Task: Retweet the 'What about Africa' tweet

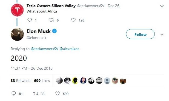Action: (x=51, y=20)
